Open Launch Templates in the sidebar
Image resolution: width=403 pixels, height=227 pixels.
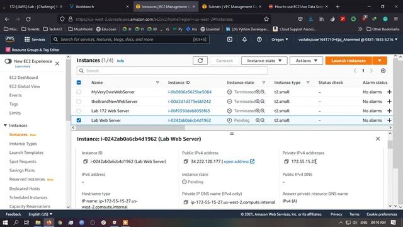[26, 153]
